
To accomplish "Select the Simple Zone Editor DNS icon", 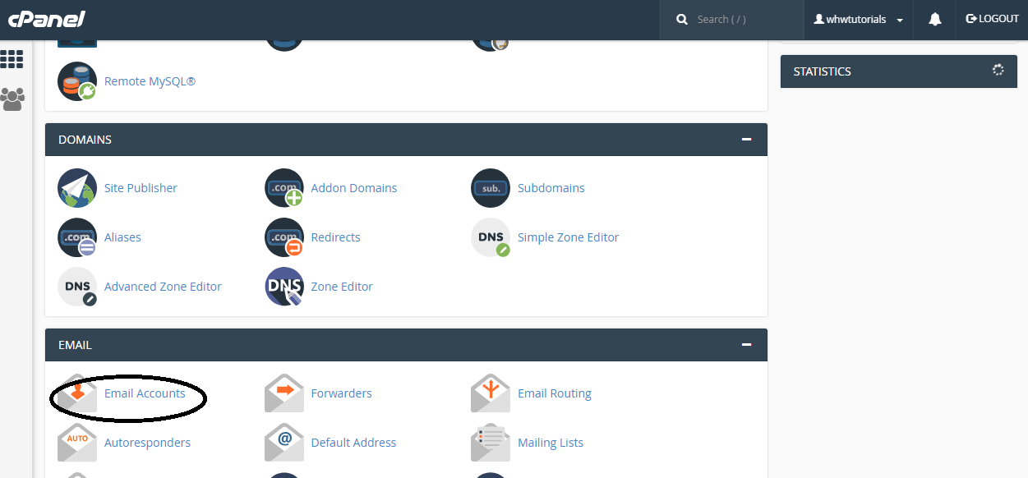I will tap(491, 237).
